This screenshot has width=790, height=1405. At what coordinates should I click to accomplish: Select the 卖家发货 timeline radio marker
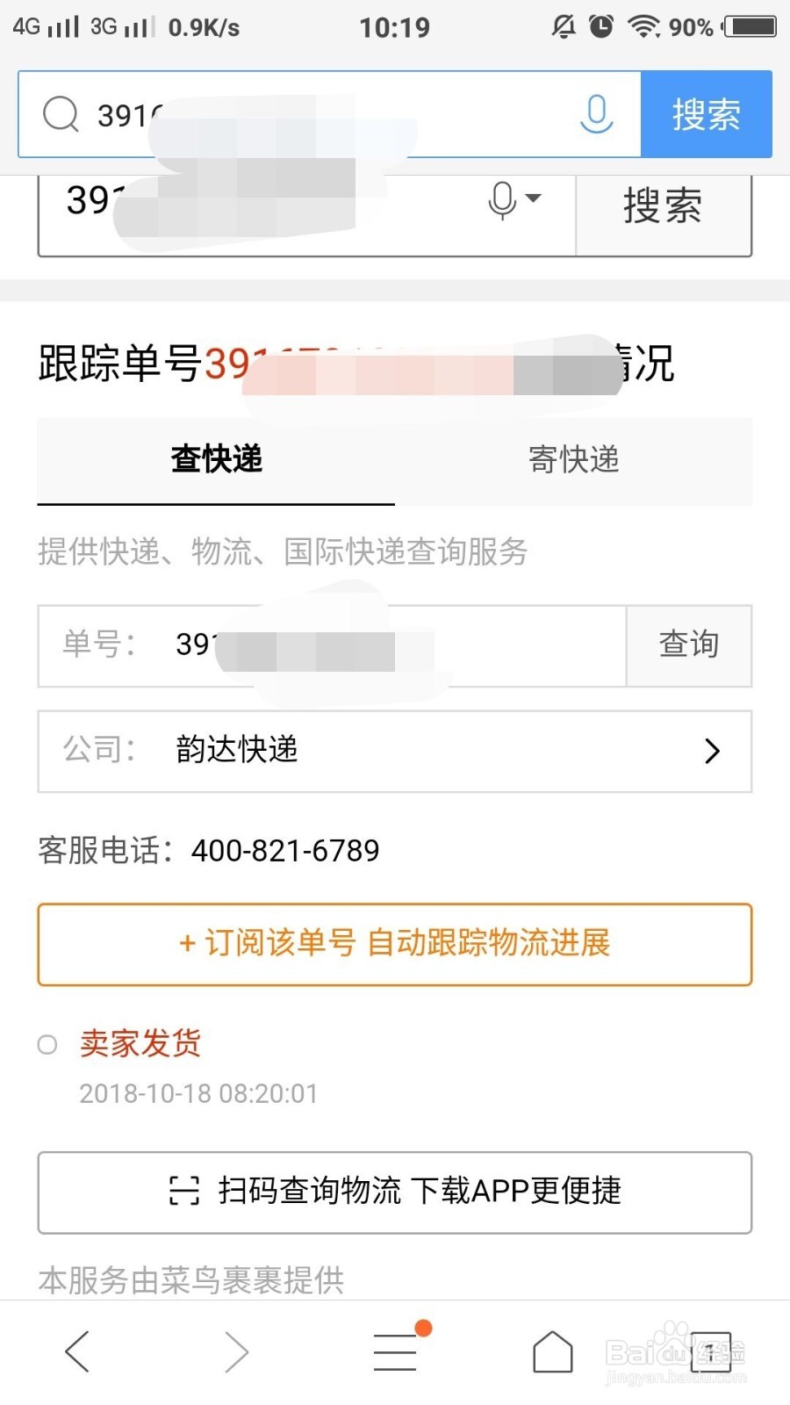point(47,1044)
